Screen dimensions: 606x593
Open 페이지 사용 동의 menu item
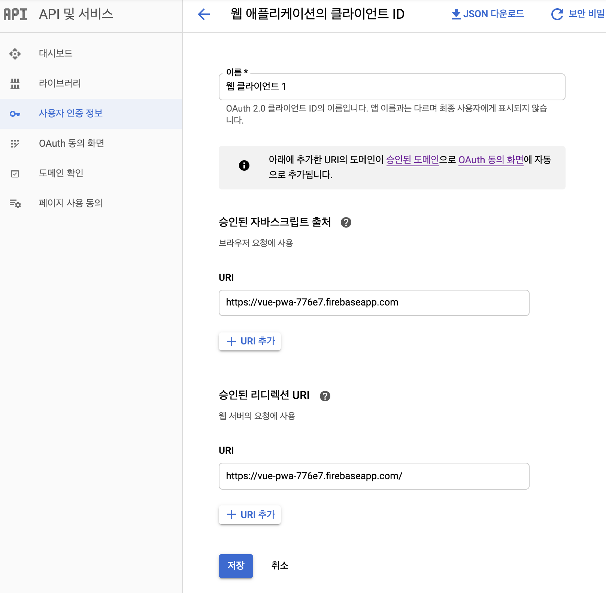(x=91, y=203)
